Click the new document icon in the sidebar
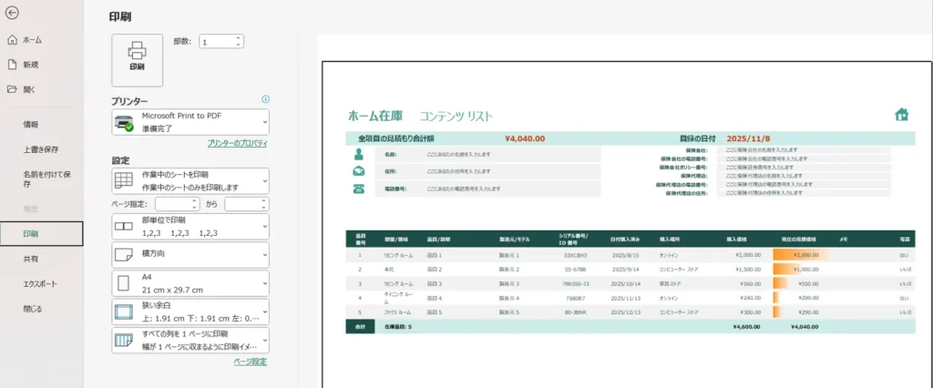Viewport: 933px width, 388px height. (x=11, y=65)
